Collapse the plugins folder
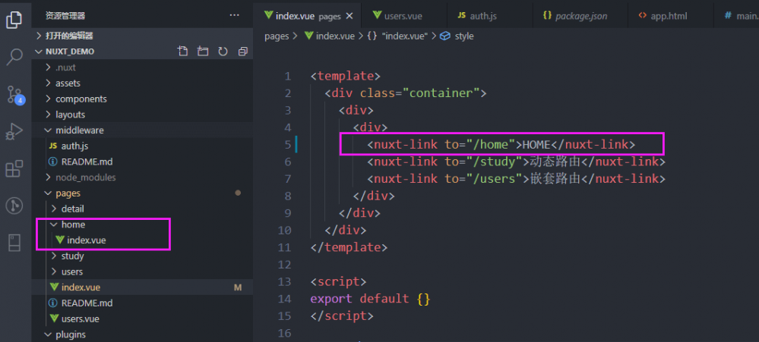759x342 pixels. tap(142, 334)
